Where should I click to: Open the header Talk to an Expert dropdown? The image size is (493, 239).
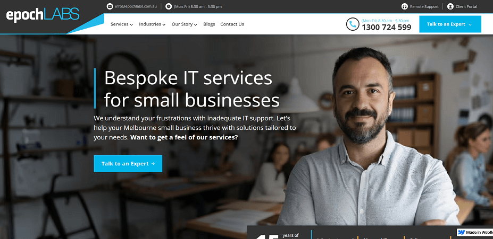(x=450, y=24)
